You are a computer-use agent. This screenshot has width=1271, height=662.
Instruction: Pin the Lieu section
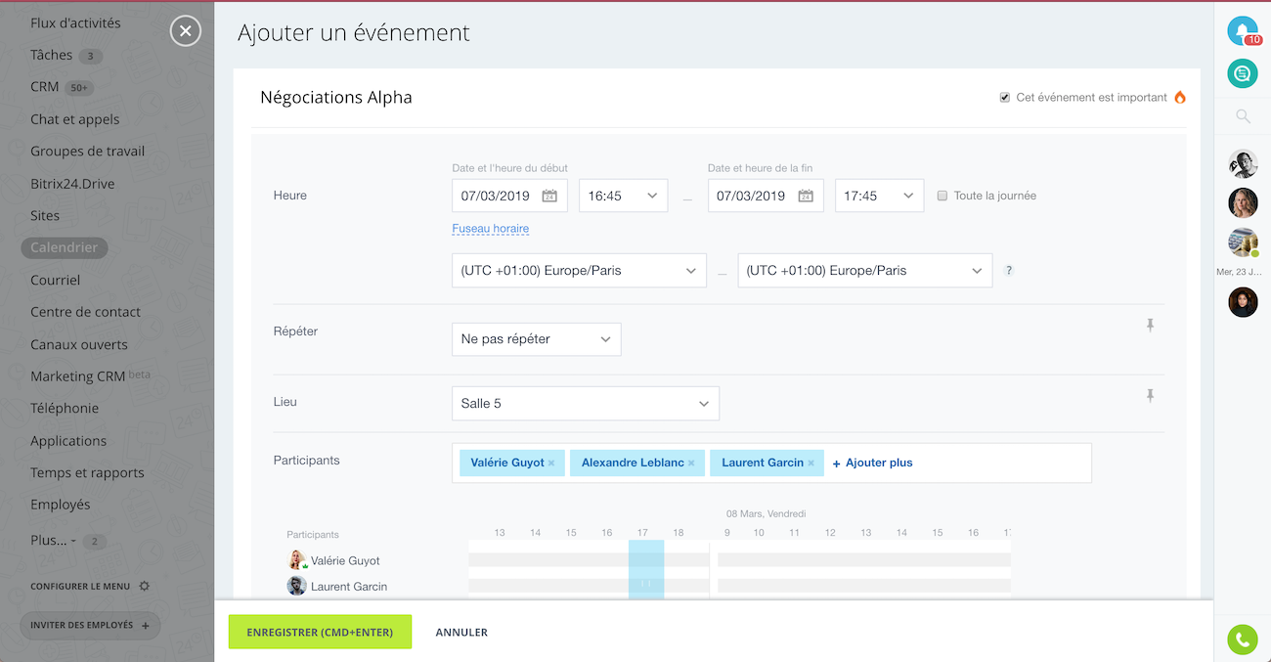point(1150,396)
